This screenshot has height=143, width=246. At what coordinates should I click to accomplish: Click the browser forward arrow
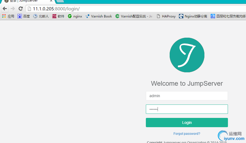[13, 9]
